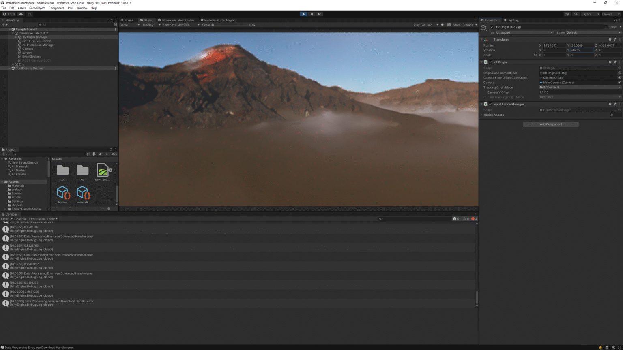Image resolution: width=623 pixels, height=350 pixels.
Task: Open the Tag dropdown (Untagged)
Action: click(x=524, y=32)
